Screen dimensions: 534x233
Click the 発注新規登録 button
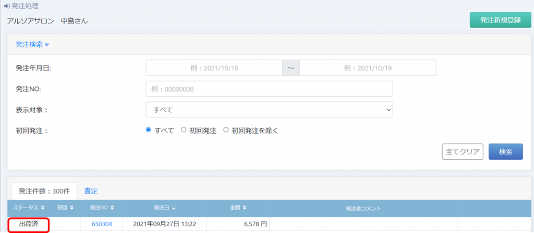[500, 20]
